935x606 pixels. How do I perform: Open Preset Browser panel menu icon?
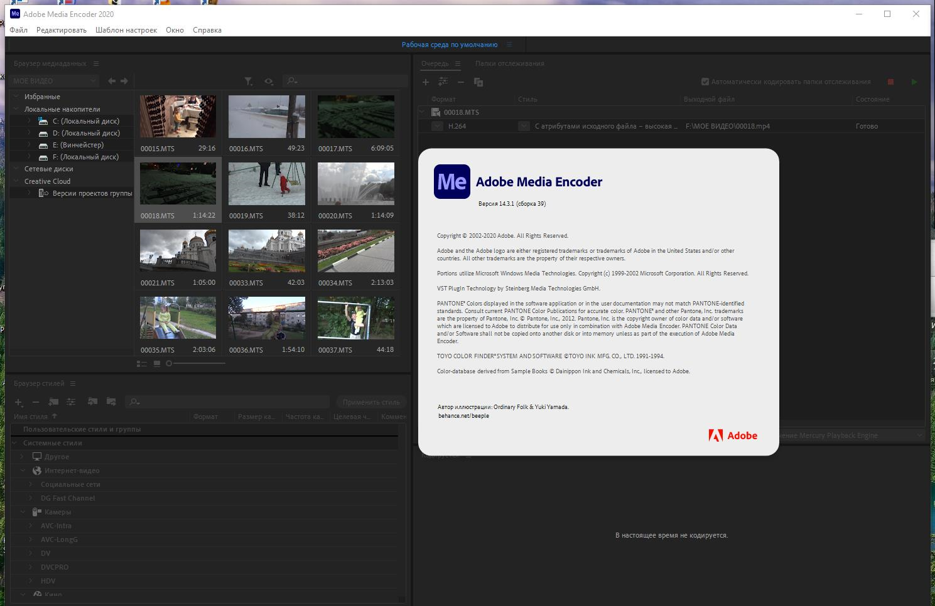[x=73, y=383]
